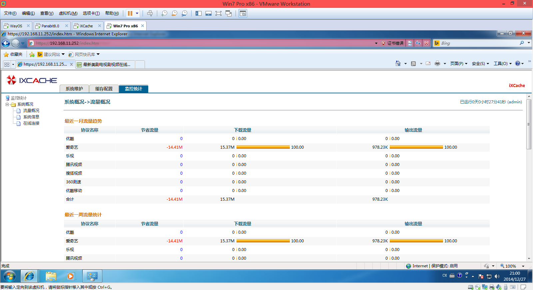Stop page loading with the red X icon
The width and height of the screenshot is (533, 290).
tap(426, 43)
